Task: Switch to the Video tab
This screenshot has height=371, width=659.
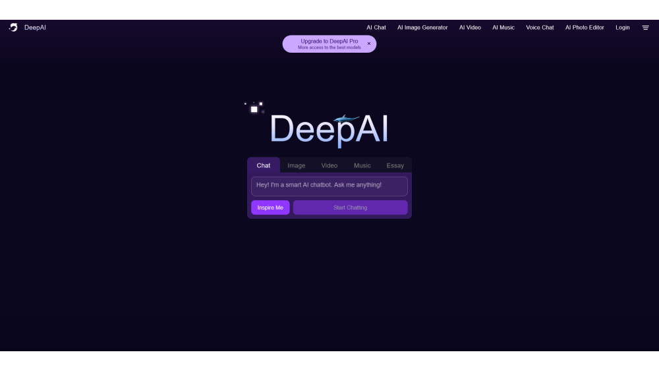Action: 329,165
